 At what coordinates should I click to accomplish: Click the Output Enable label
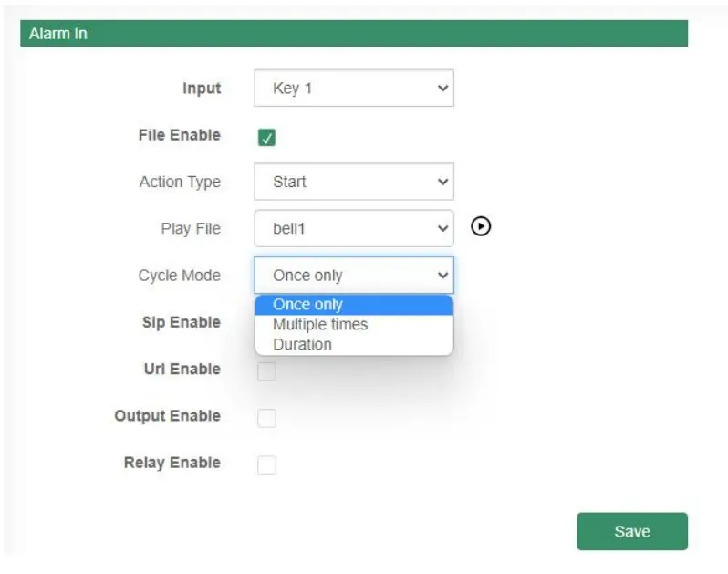pyautogui.click(x=168, y=416)
